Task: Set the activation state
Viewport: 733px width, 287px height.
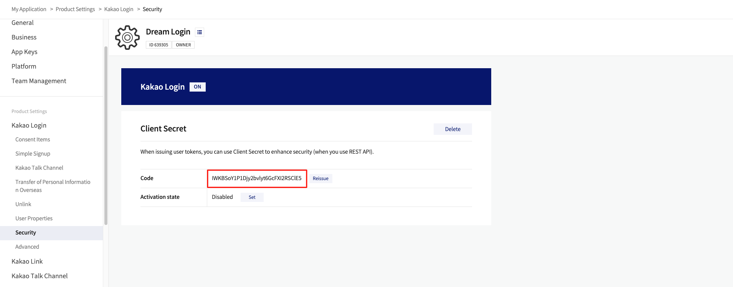Action: pyautogui.click(x=252, y=197)
